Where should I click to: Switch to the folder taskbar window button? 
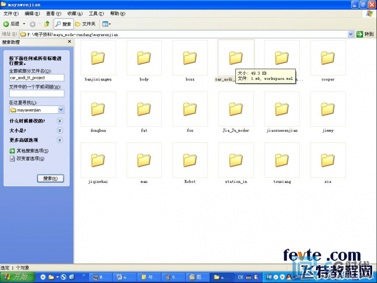(222, 278)
